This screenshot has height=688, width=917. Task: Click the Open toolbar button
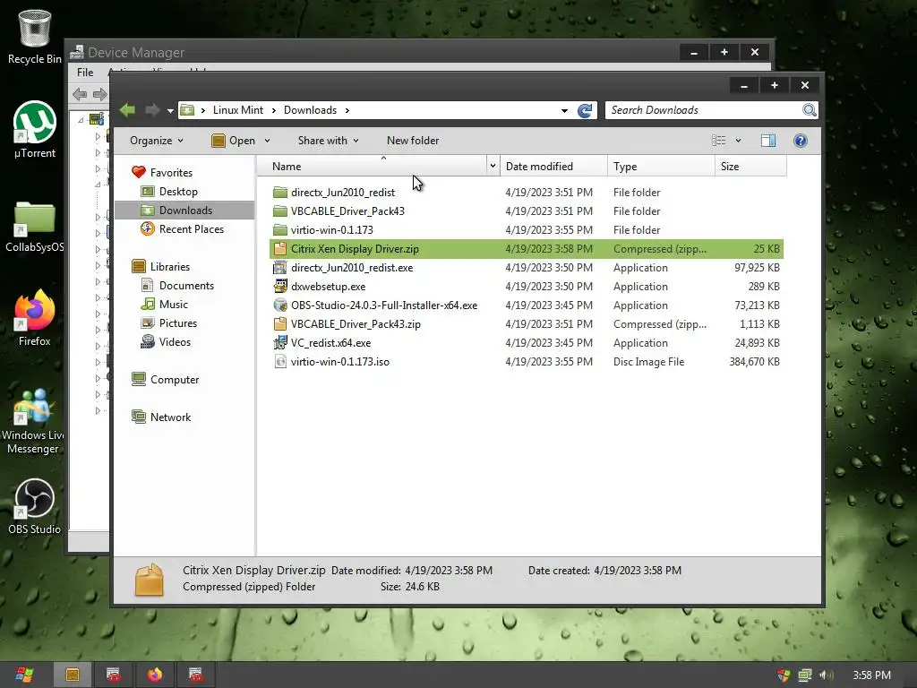234,141
